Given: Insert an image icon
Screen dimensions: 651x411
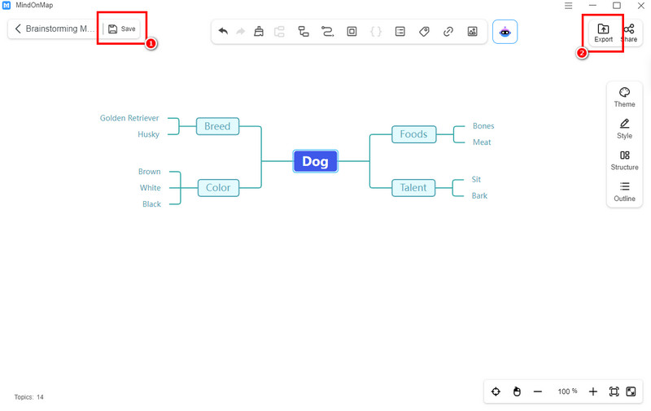Looking at the screenshot, I should point(472,32).
